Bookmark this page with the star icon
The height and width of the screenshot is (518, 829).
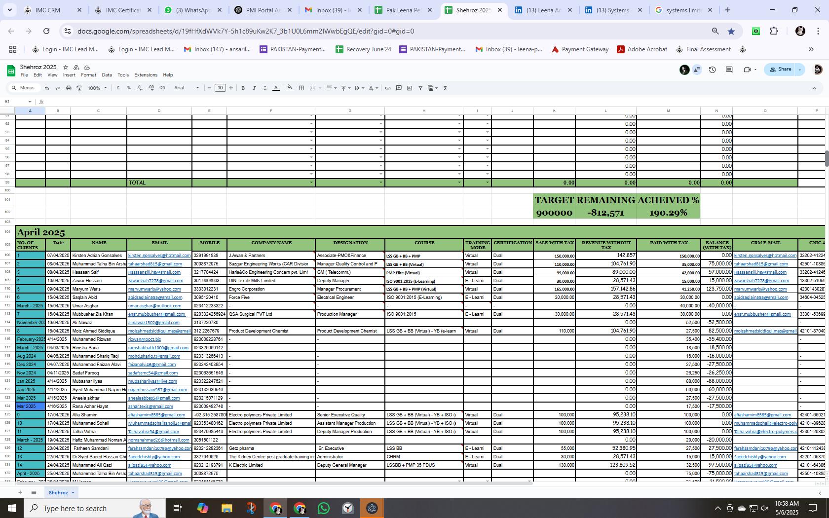731,31
